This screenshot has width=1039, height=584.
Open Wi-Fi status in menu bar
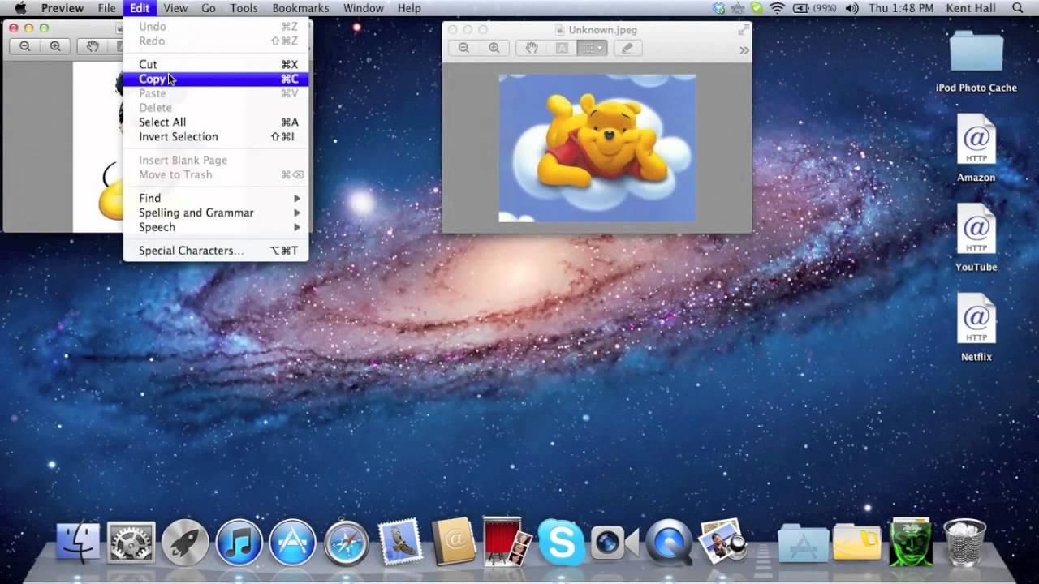pyautogui.click(x=778, y=8)
